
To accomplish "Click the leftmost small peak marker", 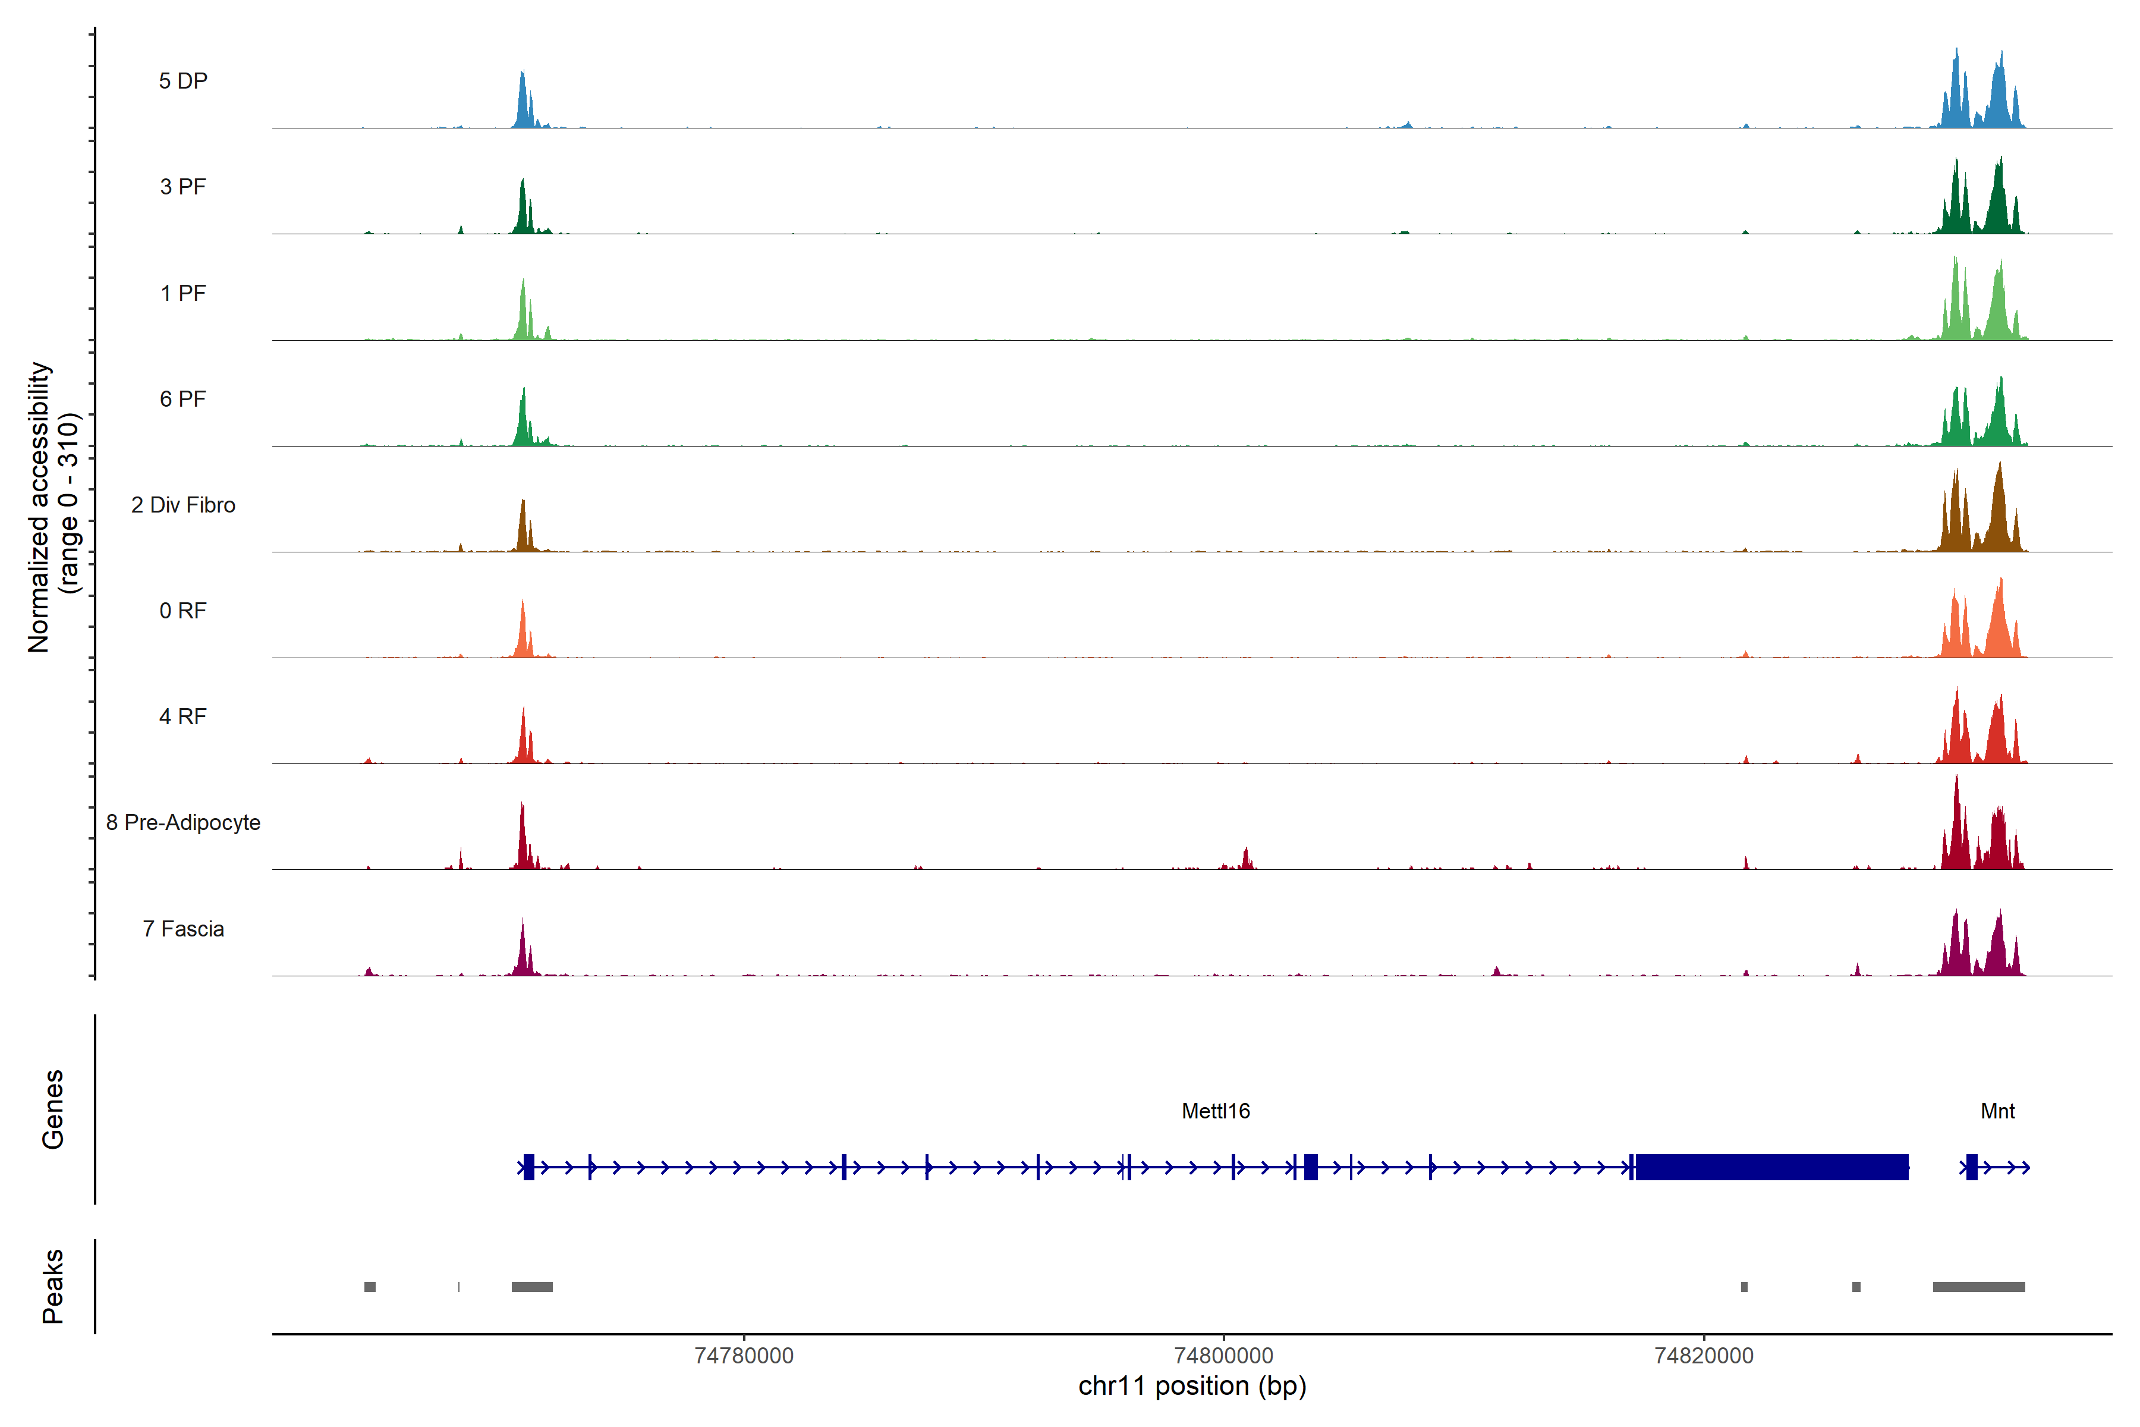I will pos(369,1287).
